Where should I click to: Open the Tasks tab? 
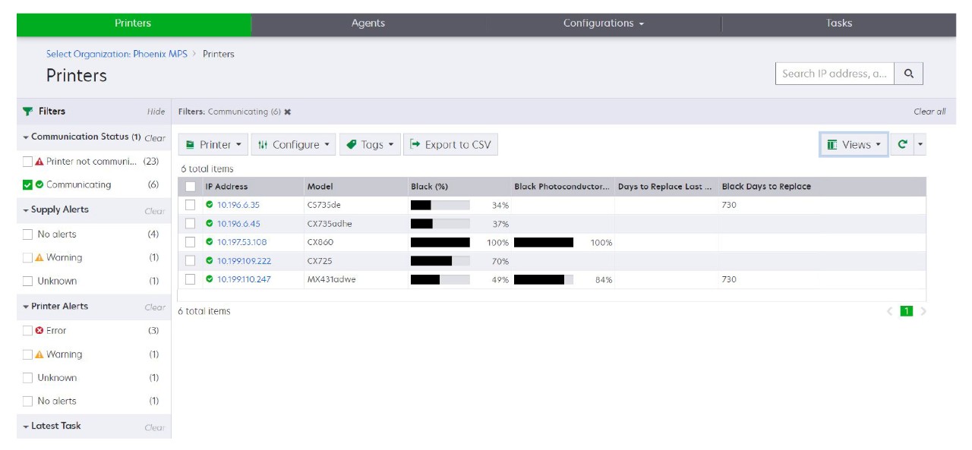tap(838, 24)
